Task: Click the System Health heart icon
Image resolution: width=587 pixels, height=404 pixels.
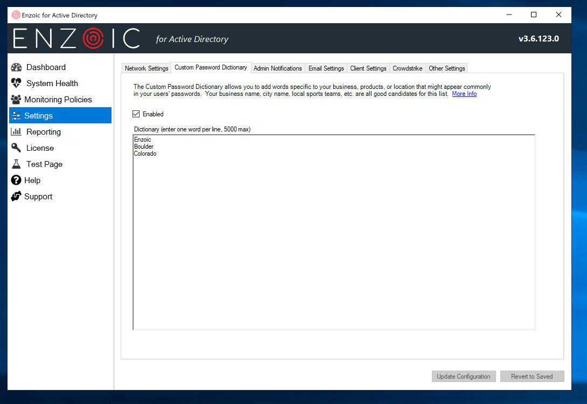Action: (x=16, y=83)
